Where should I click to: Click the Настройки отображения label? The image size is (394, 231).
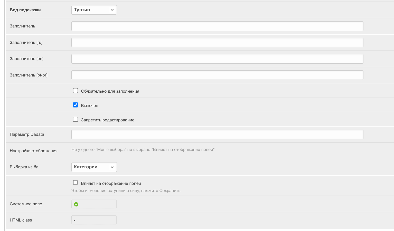[34, 151]
